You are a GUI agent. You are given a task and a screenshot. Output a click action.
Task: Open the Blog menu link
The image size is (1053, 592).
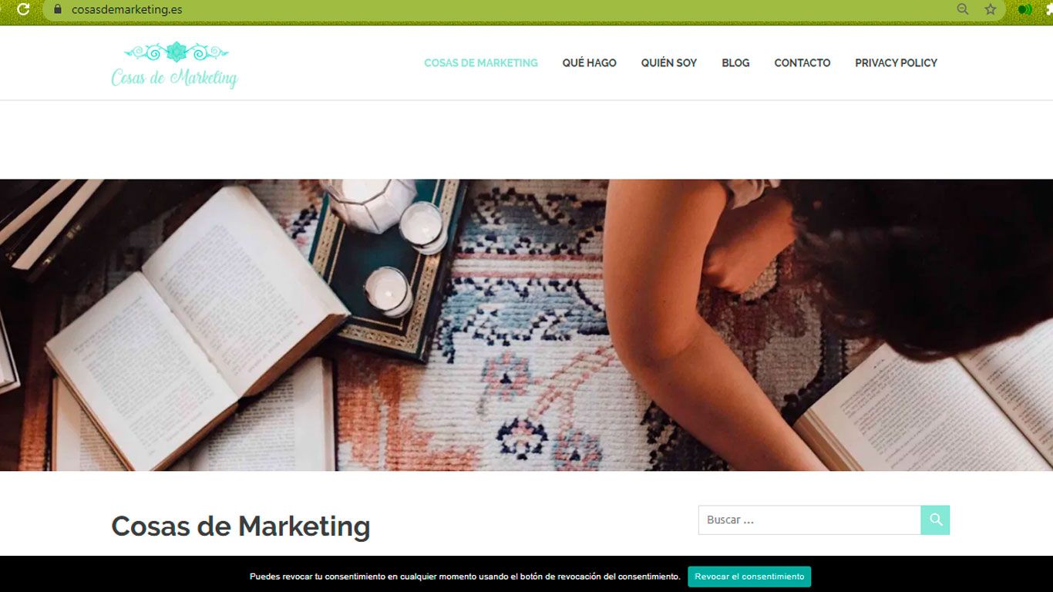click(x=735, y=63)
